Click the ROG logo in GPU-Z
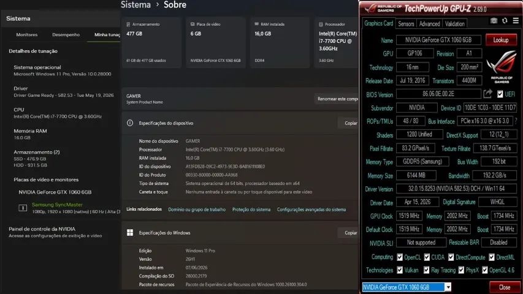This screenshot has width=523, height=294. point(502,66)
